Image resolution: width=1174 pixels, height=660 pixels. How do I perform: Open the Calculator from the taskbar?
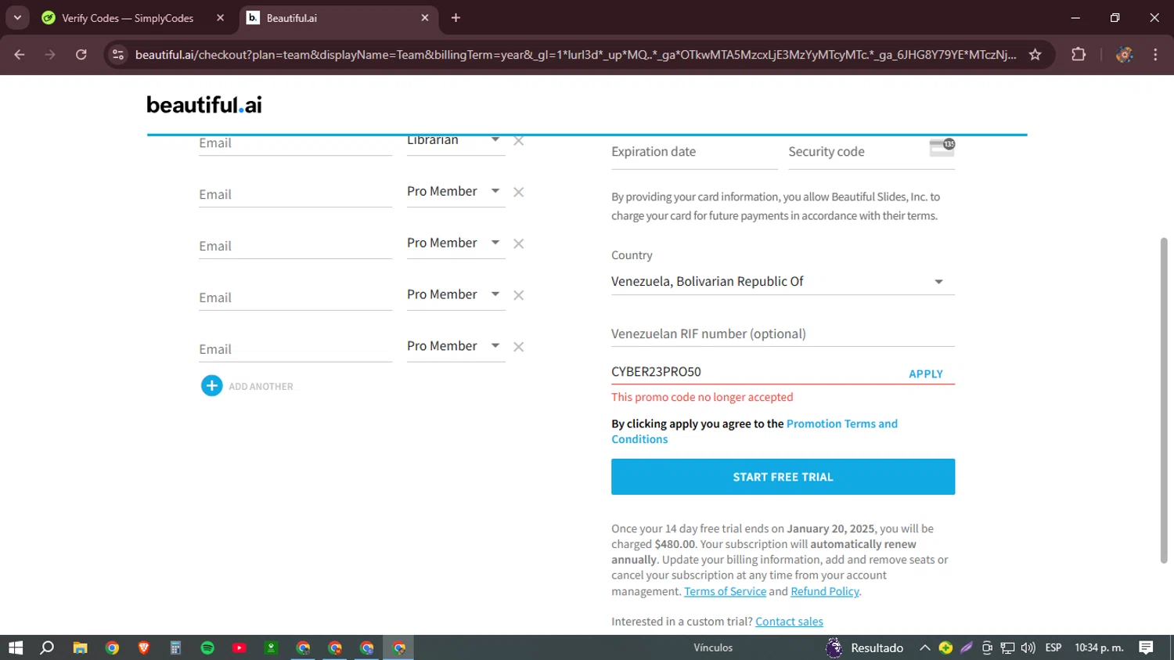pos(175,647)
